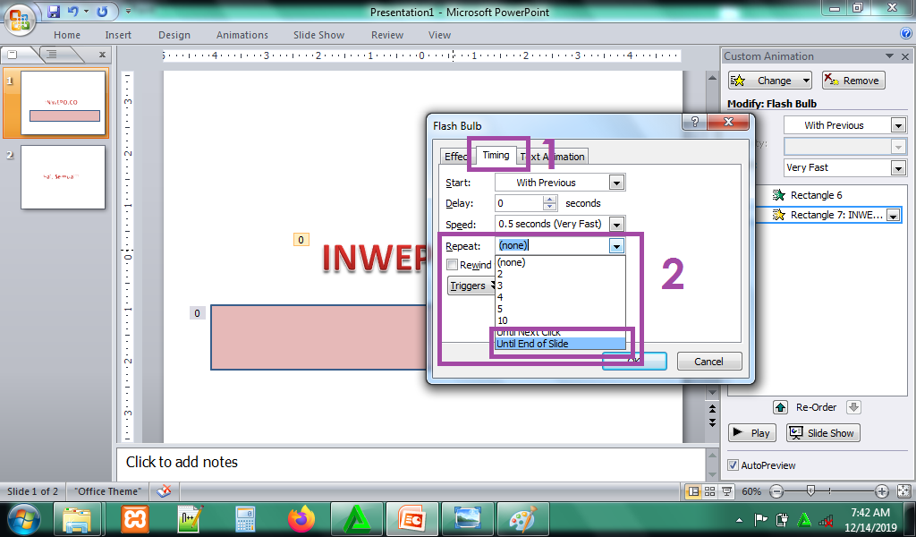Expand the Triggers button
The height and width of the screenshot is (537, 916).
[x=472, y=286]
